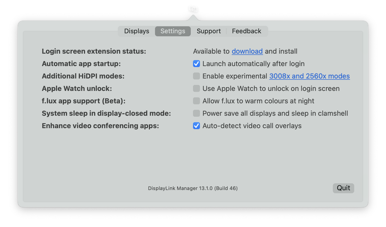Screen dimensions: 386x227
Task: Disable auto-detect video call overlays
Action: tap(196, 126)
